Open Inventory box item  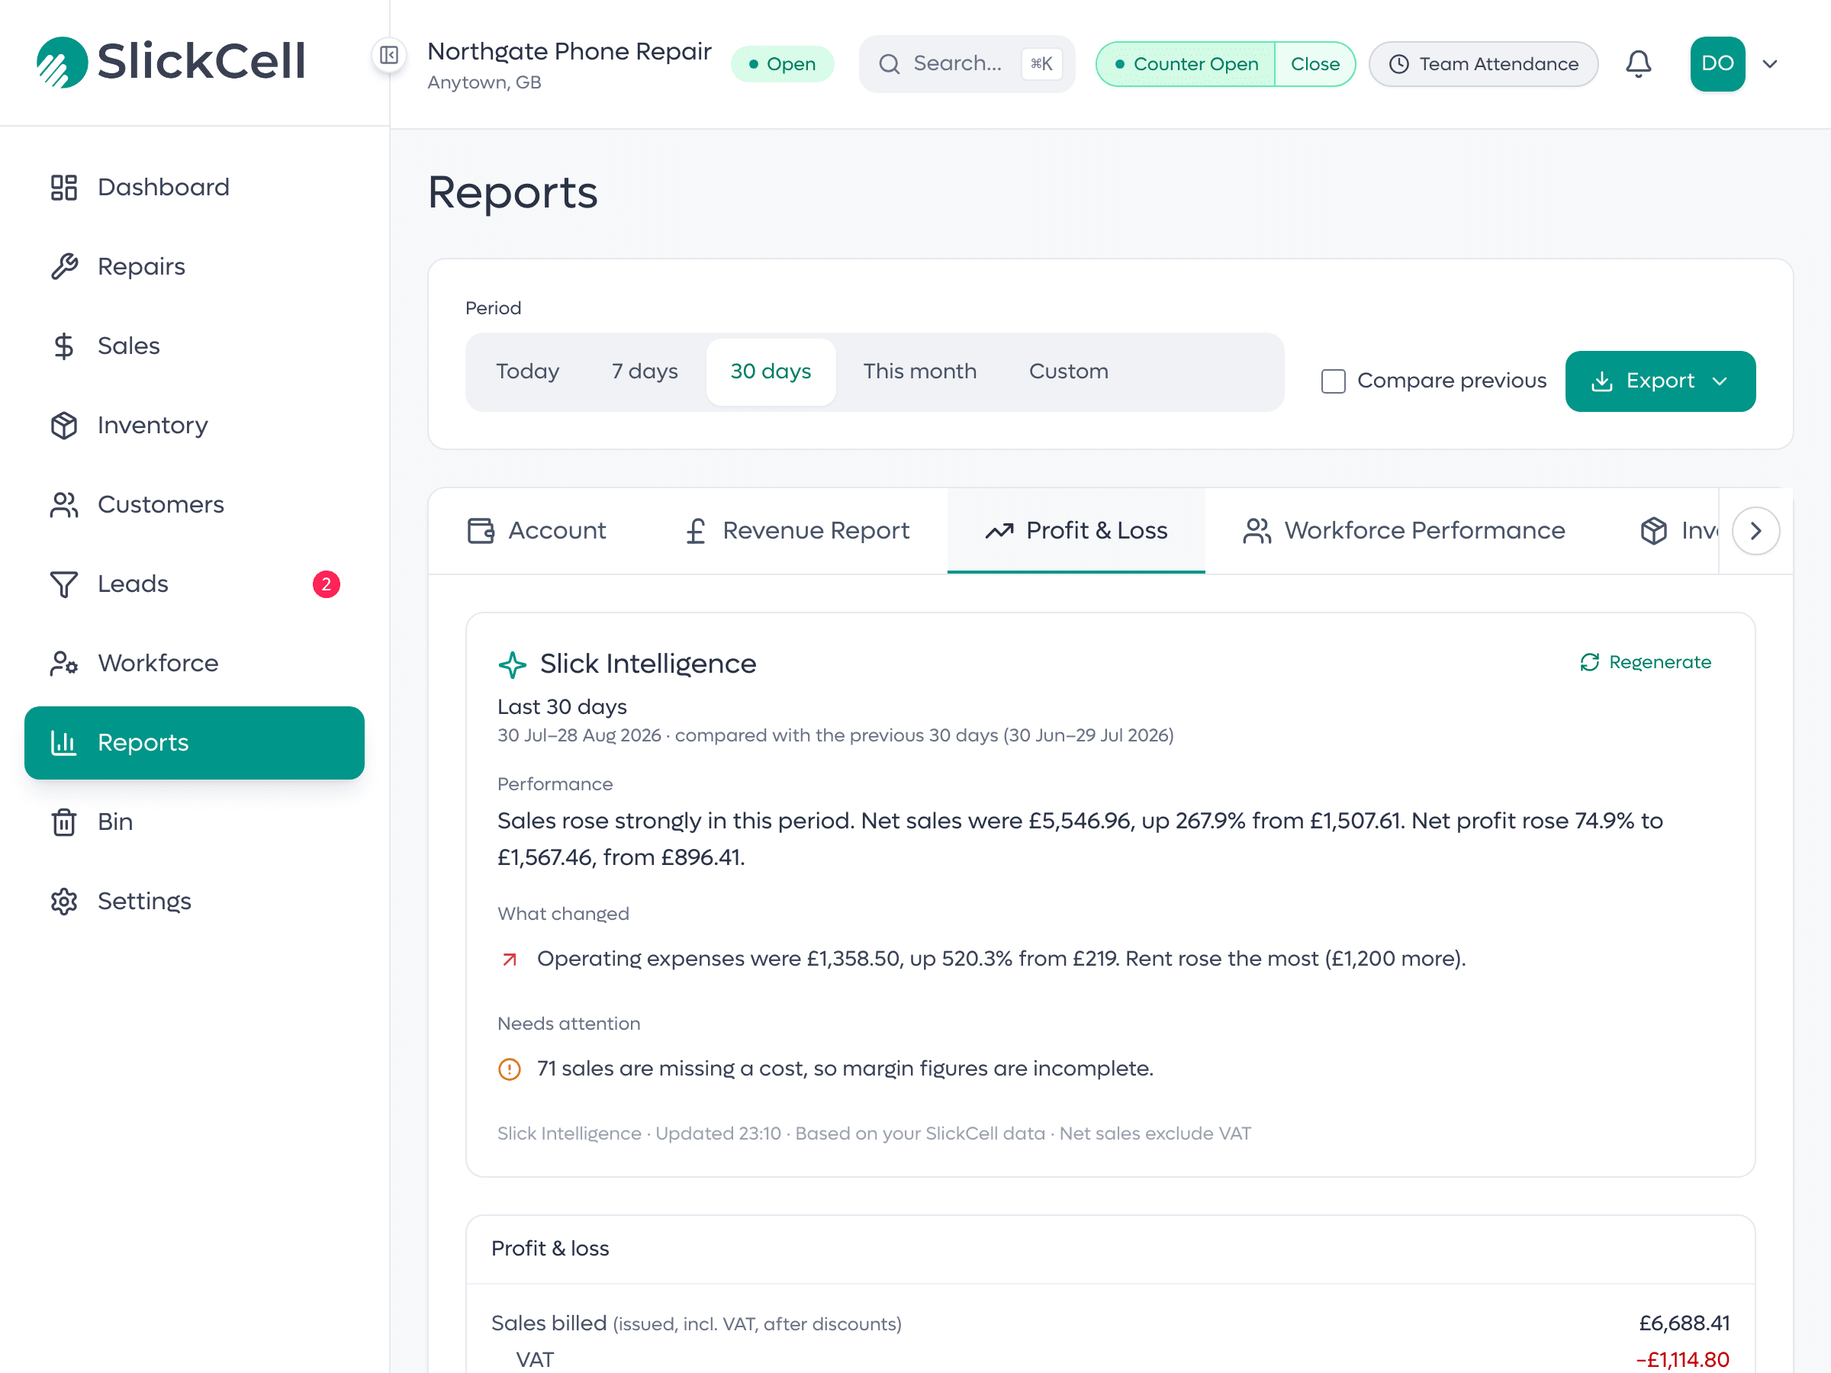[195, 426]
